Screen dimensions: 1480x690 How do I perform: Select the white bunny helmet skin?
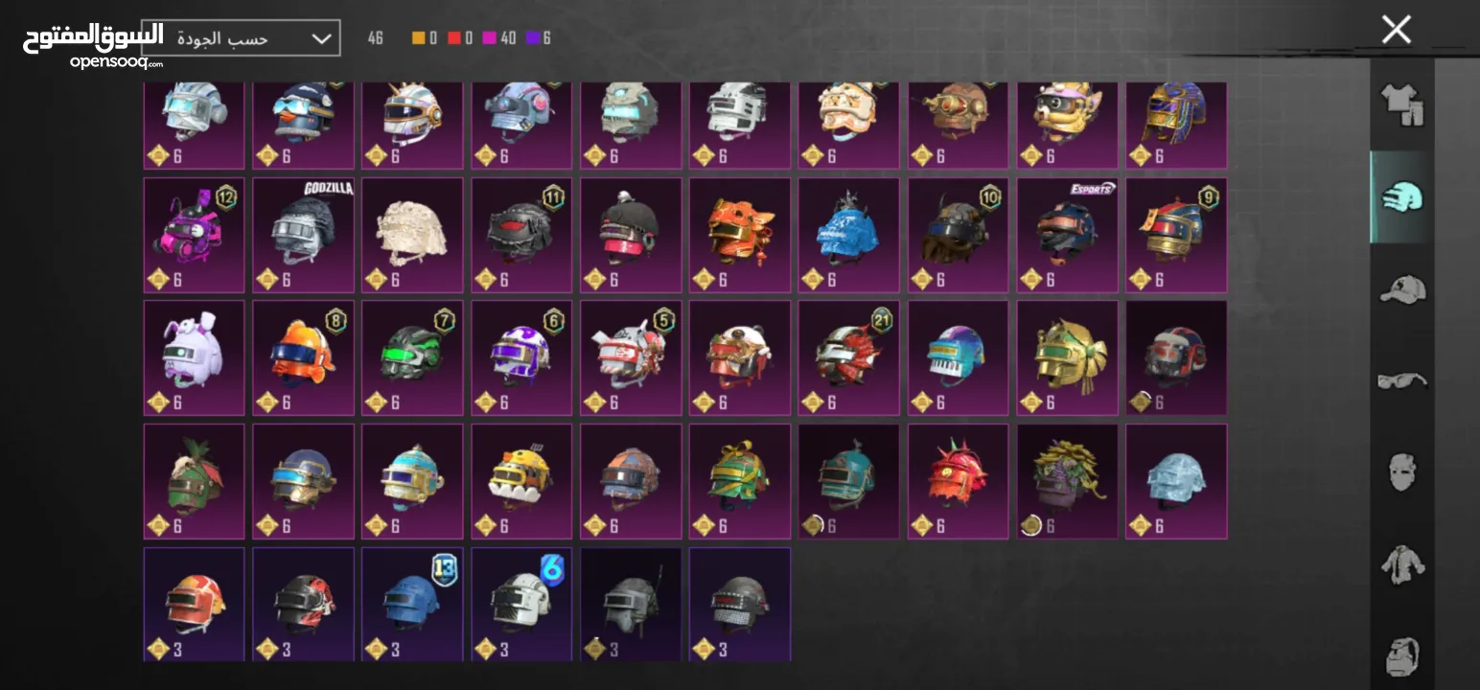(x=194, y=358)
